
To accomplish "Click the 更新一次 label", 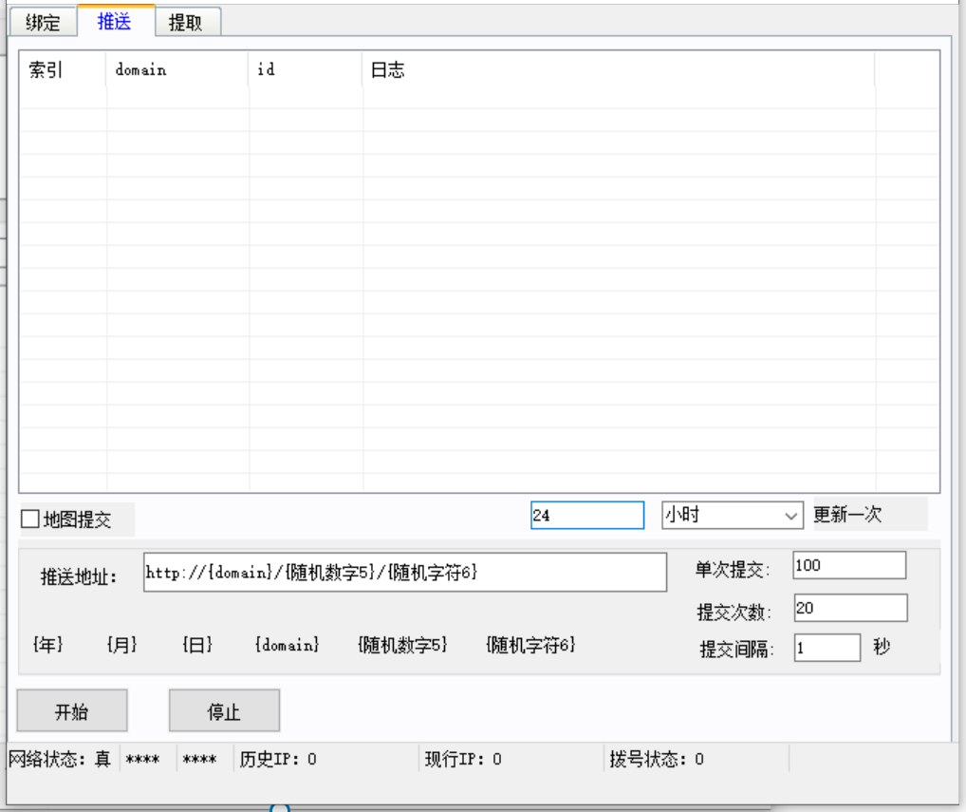I will [x=847, y=514].
